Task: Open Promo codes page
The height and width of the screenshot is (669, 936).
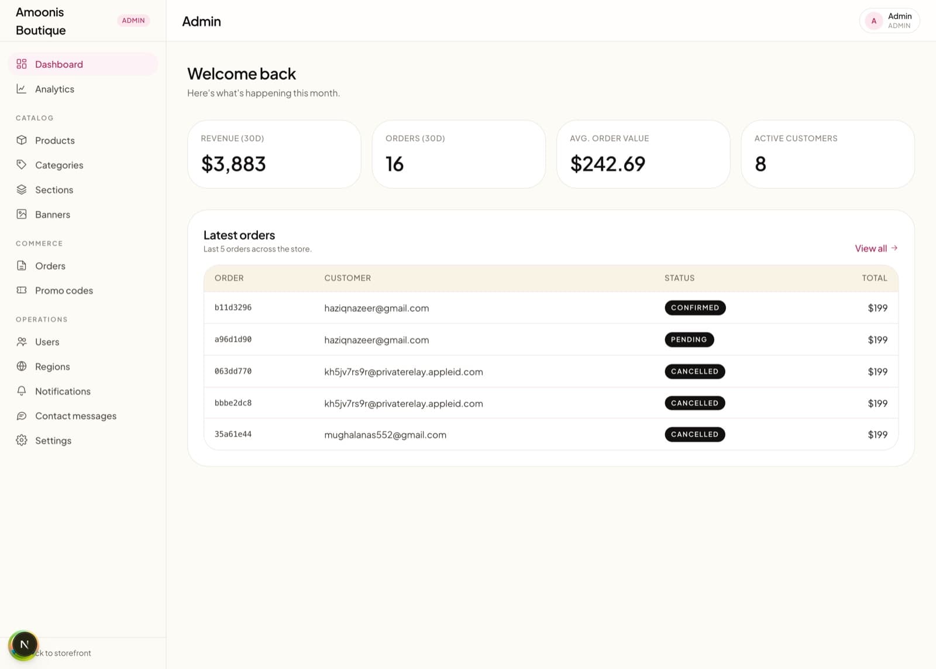Action: [x=83, y=290]
